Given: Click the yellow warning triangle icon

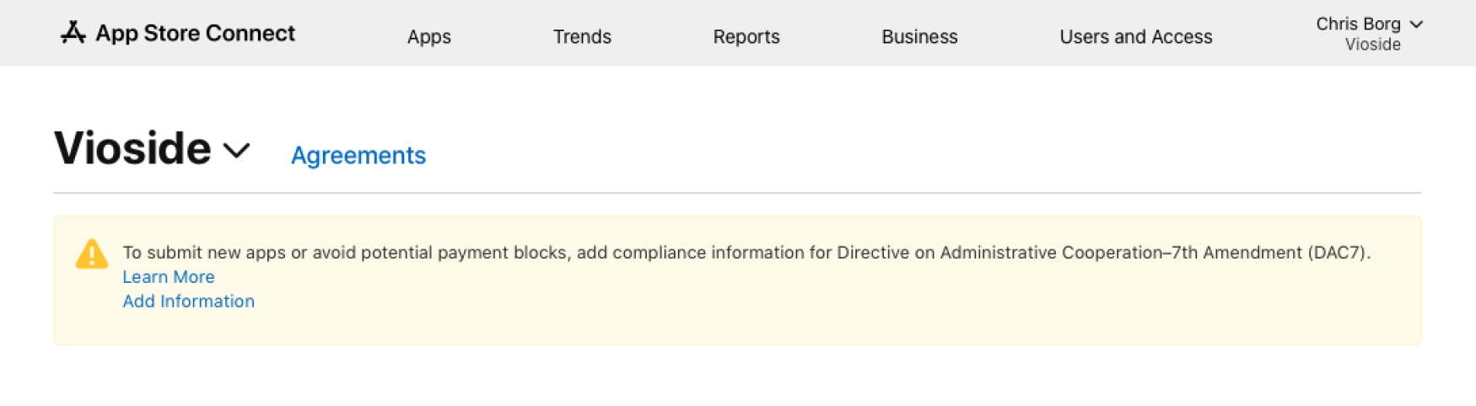Looking at the screenshot, I should coord(92,254).
